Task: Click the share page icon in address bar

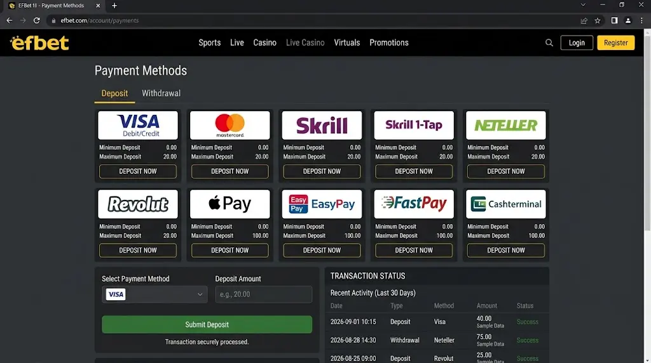Action: tap(584, 20)
